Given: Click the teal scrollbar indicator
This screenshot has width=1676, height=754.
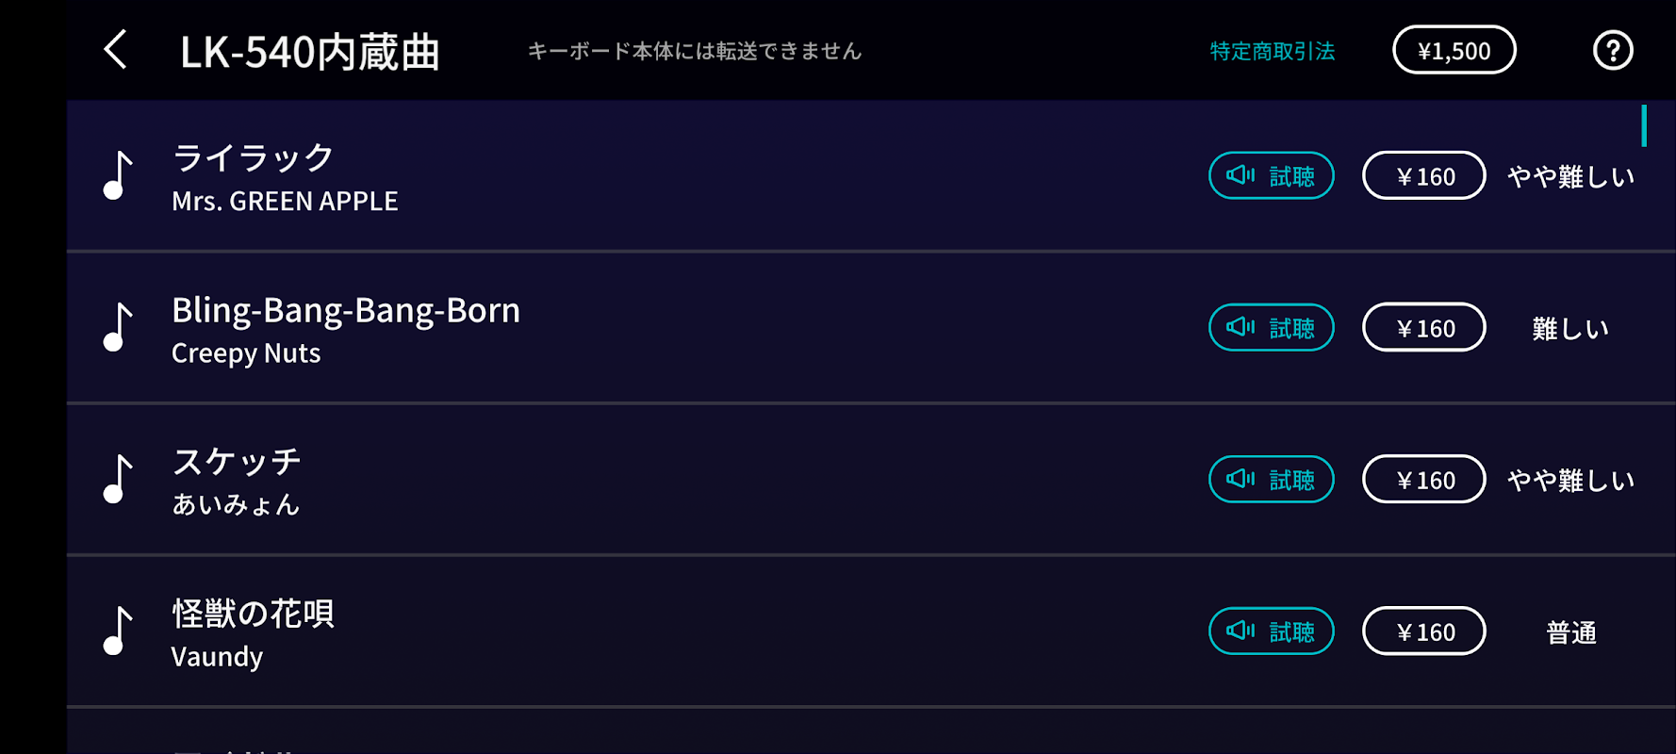Looking at the screenshot, I should [1643, 125].
